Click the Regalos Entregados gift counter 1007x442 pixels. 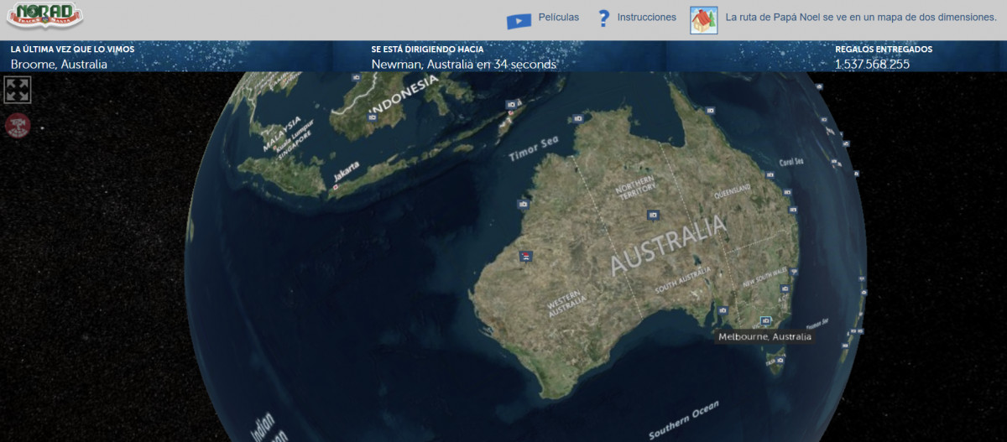tap(872, 65)
